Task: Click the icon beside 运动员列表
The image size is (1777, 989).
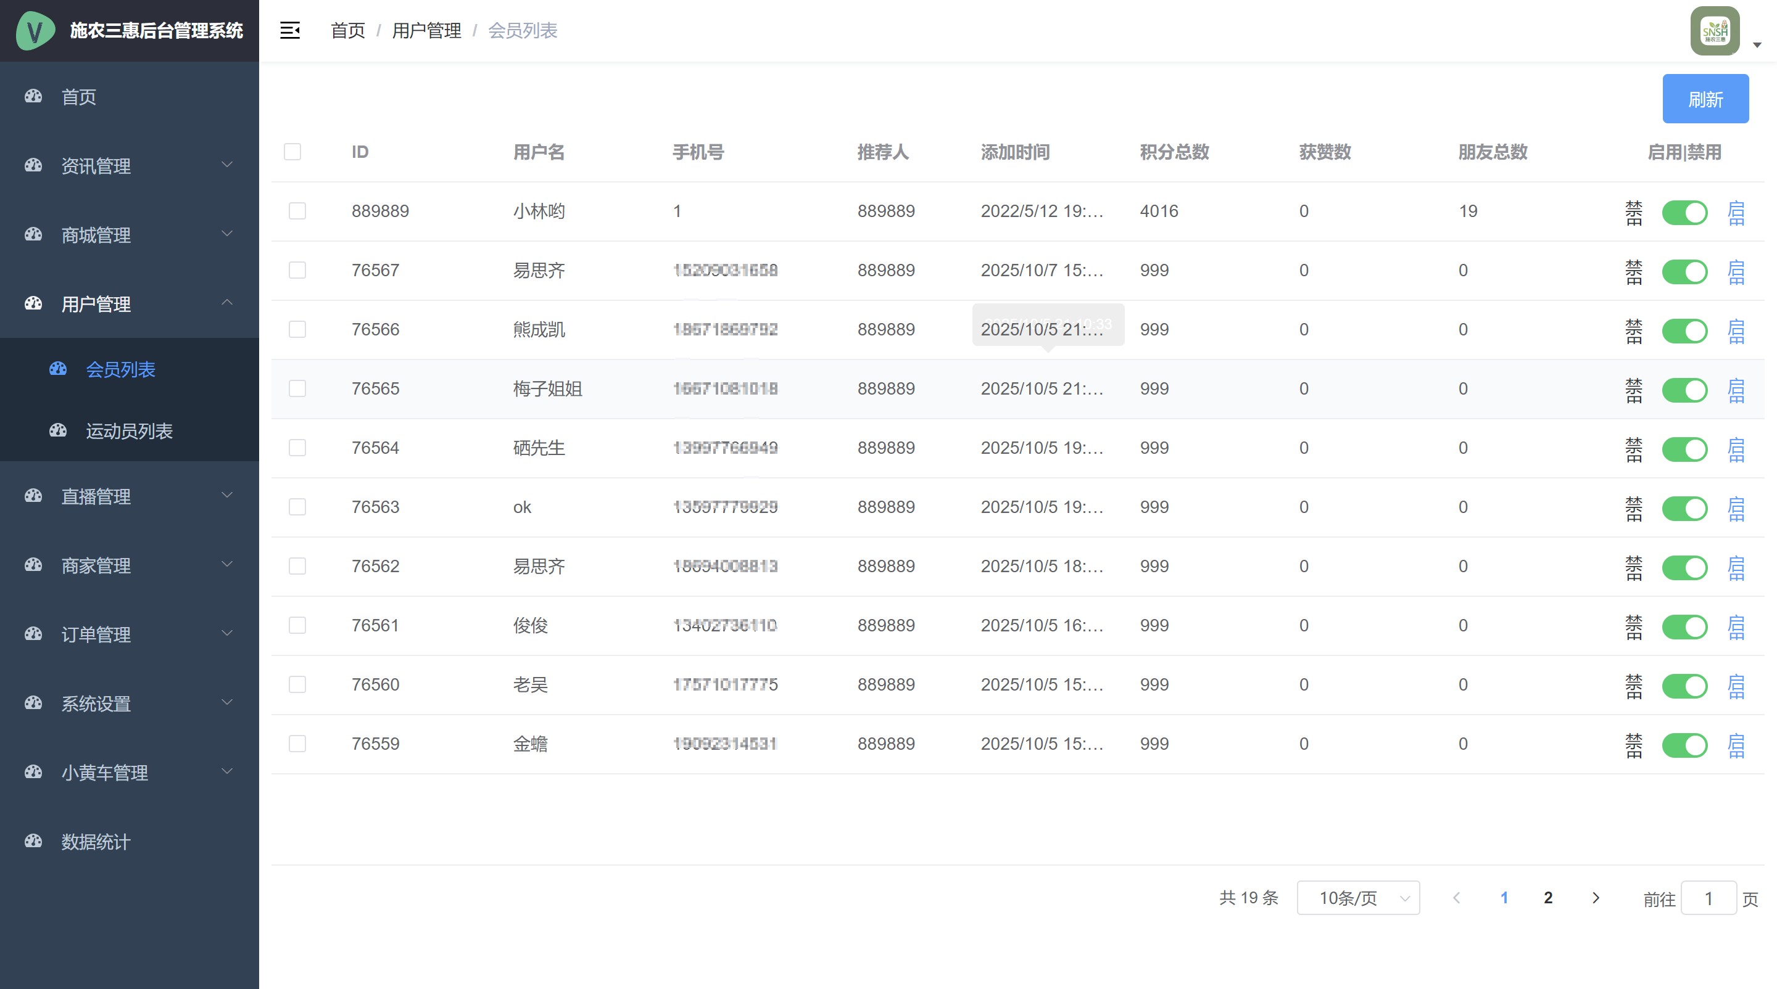Action: (58, 431)
